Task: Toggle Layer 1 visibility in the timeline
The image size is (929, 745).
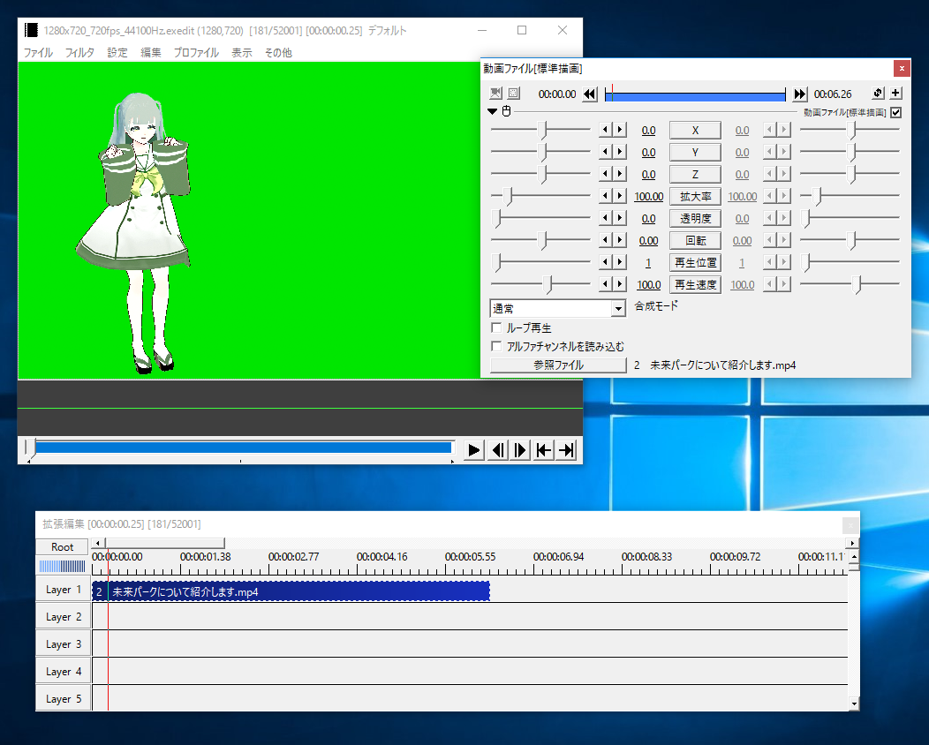Action: click(x=63, y=590)
